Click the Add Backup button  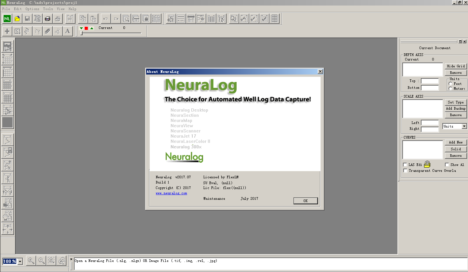[456, 108]
